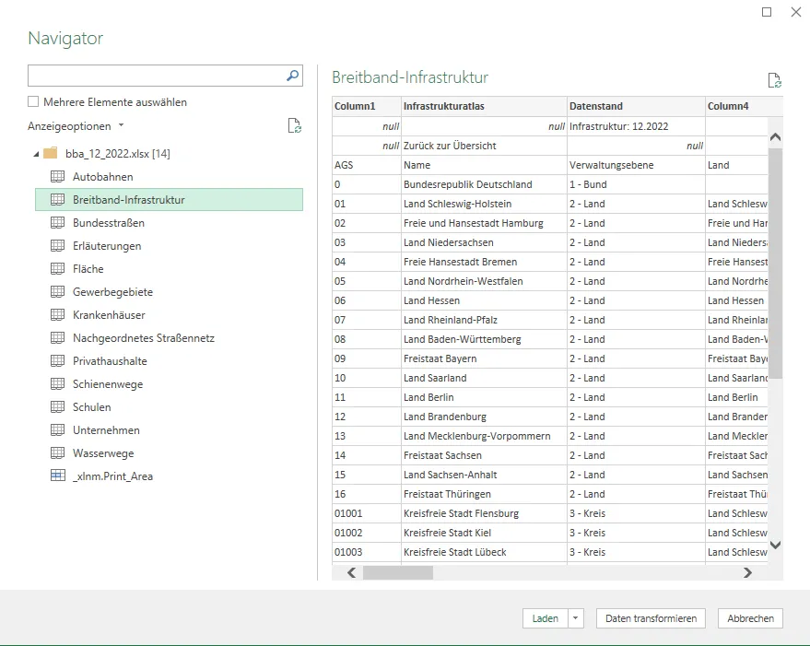Screen dimensions: 810x646
Task: Enable 'Mehrere Elemente auswählen' checkbox
Action: (33, 101)
